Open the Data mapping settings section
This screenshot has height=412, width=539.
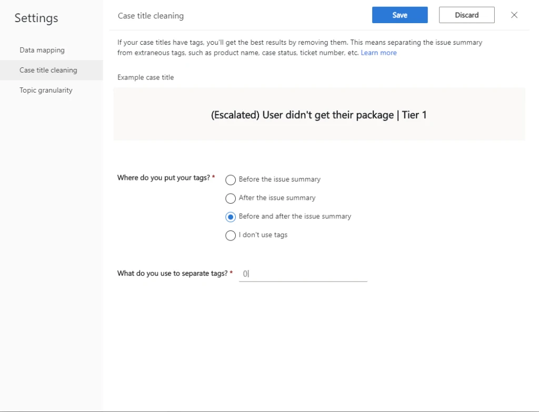click(42, 50)
